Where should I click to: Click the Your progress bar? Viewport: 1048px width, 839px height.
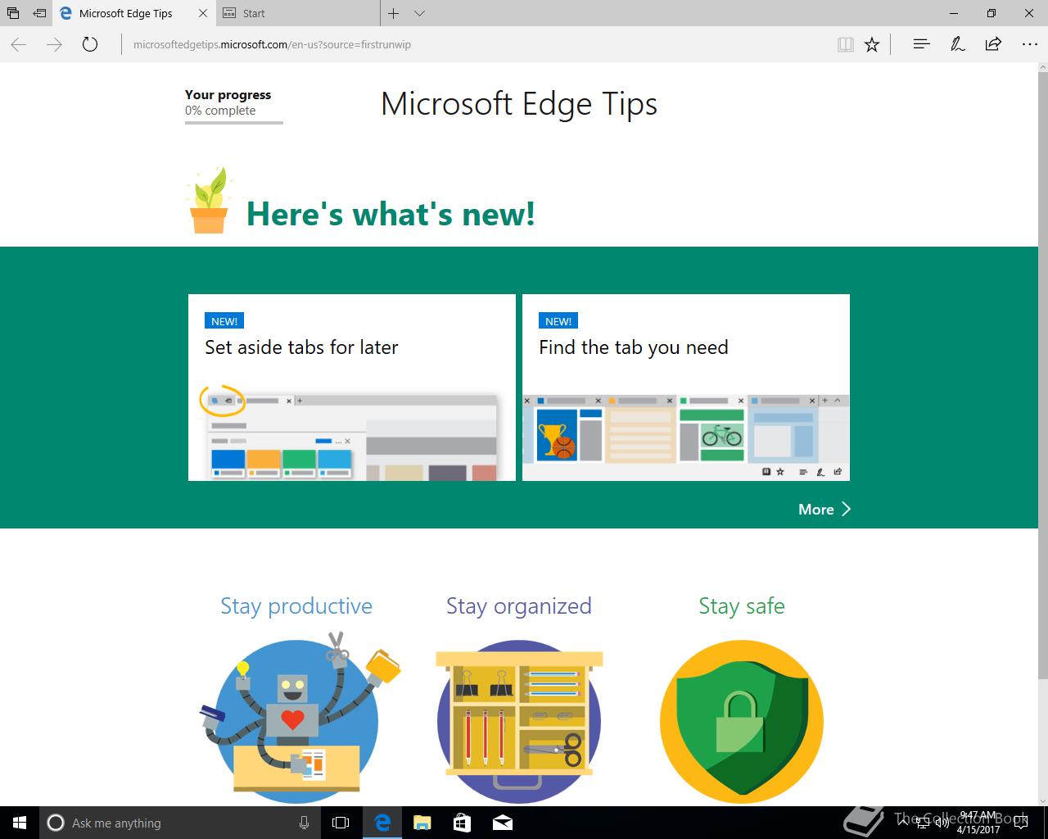(x=234, y=123)
